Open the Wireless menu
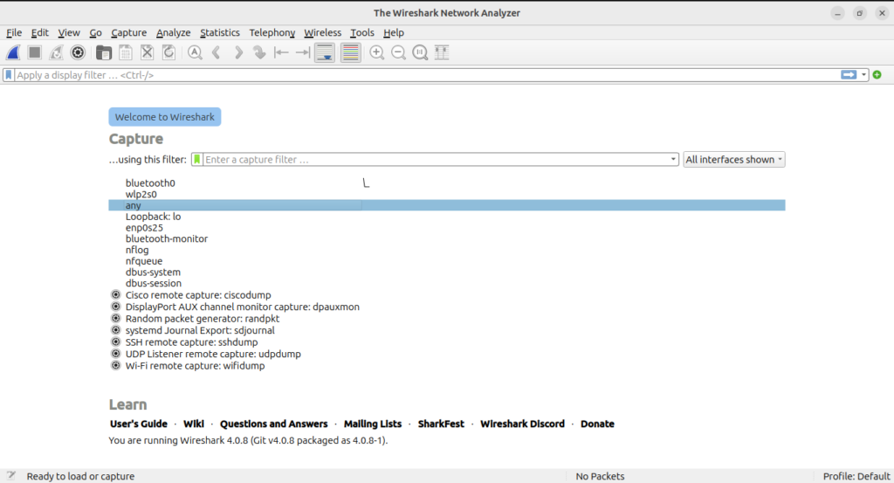This screenshot has height=483, width=894. click(323, 32)
